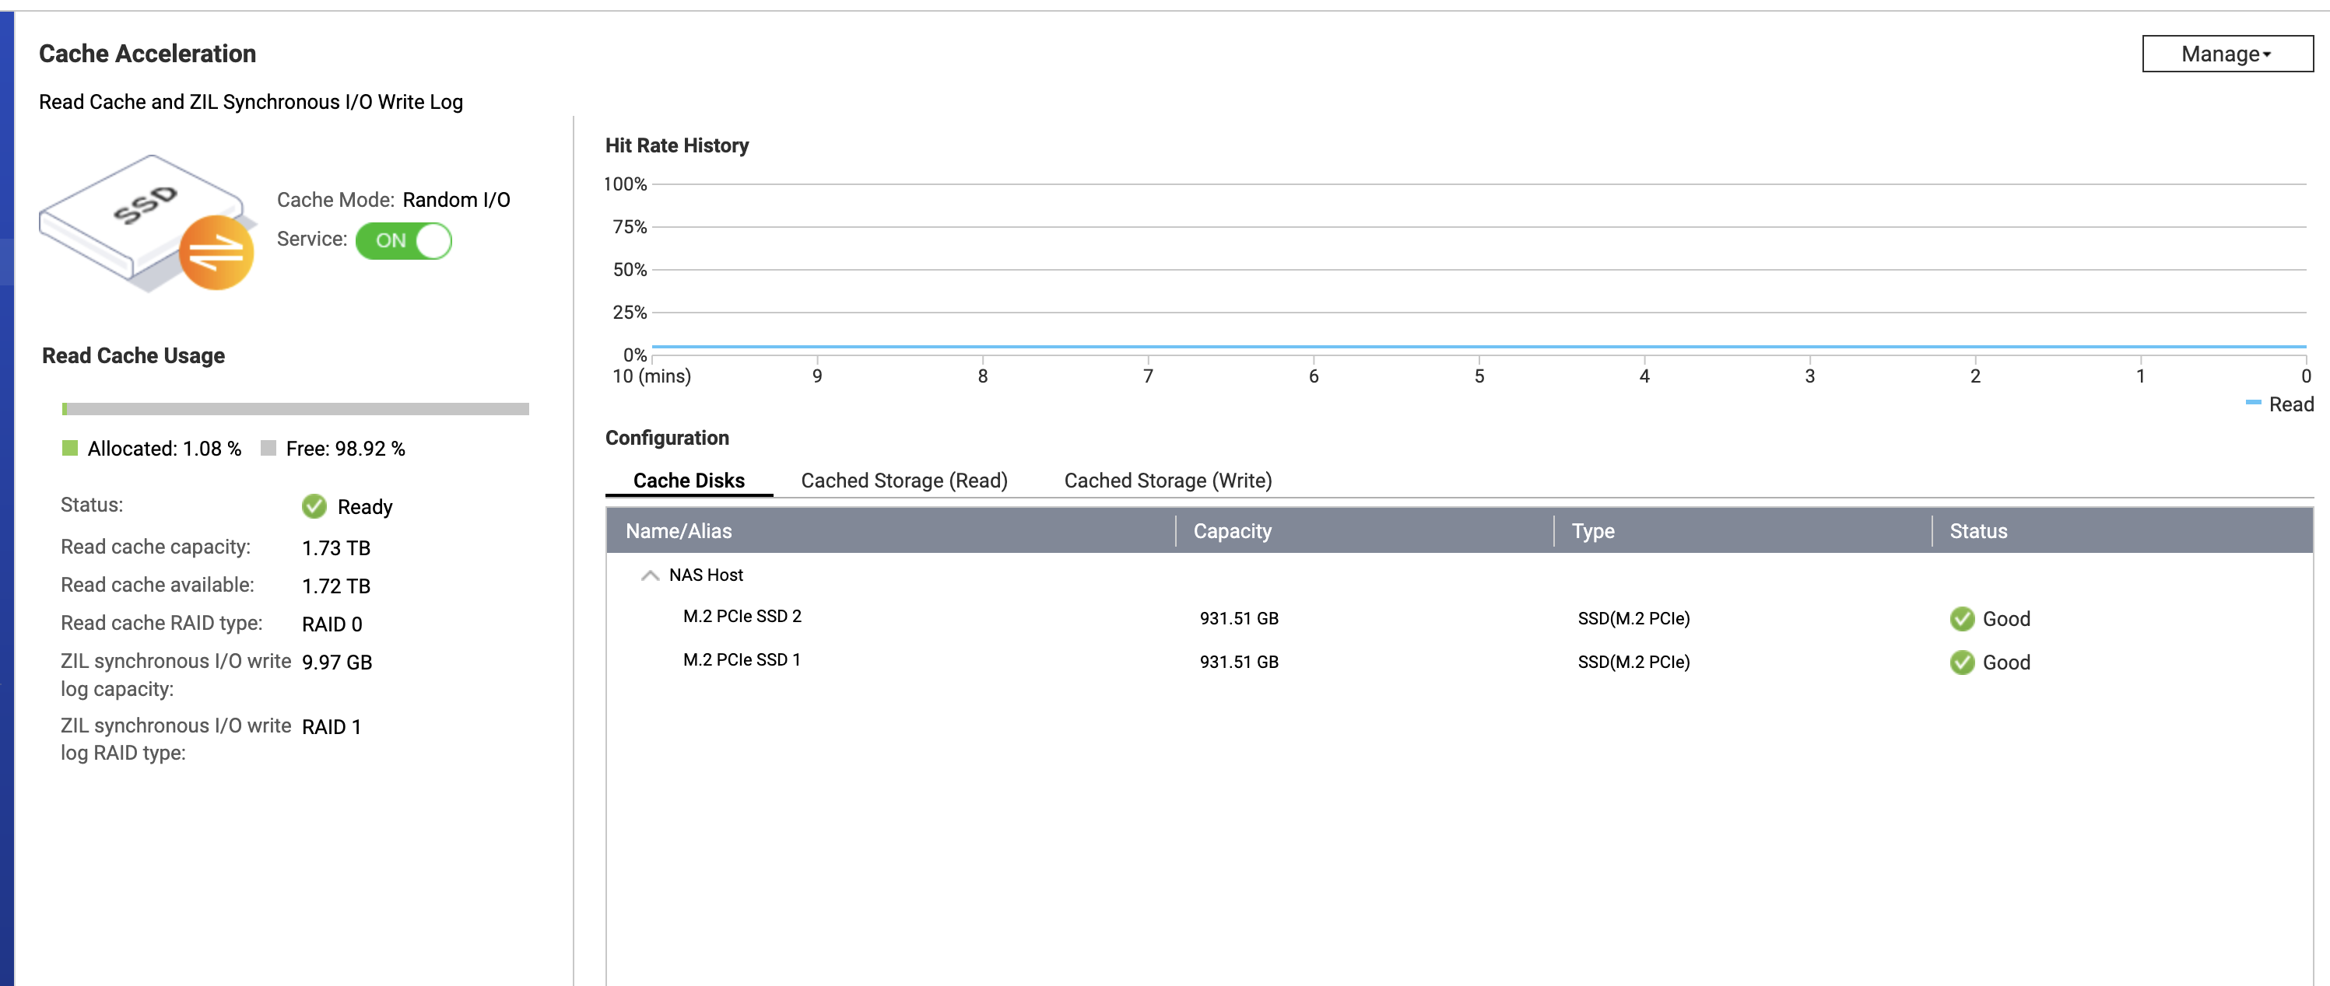Click the green Ready status checkmark
The height and width of the screenshot is (986, 2330).
314,506
